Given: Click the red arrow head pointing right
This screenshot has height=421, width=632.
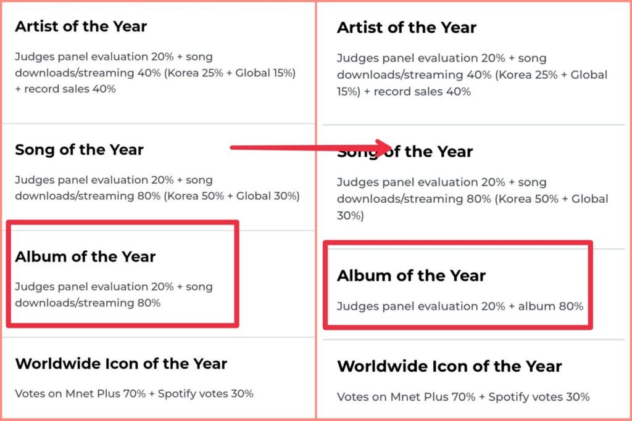Looking at the screenshot, I should click(x=383, y=148).
